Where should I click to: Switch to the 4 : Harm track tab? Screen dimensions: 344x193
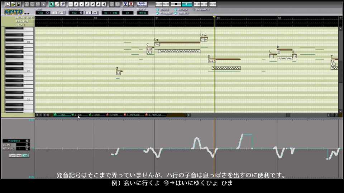click(x=114, y=115)
